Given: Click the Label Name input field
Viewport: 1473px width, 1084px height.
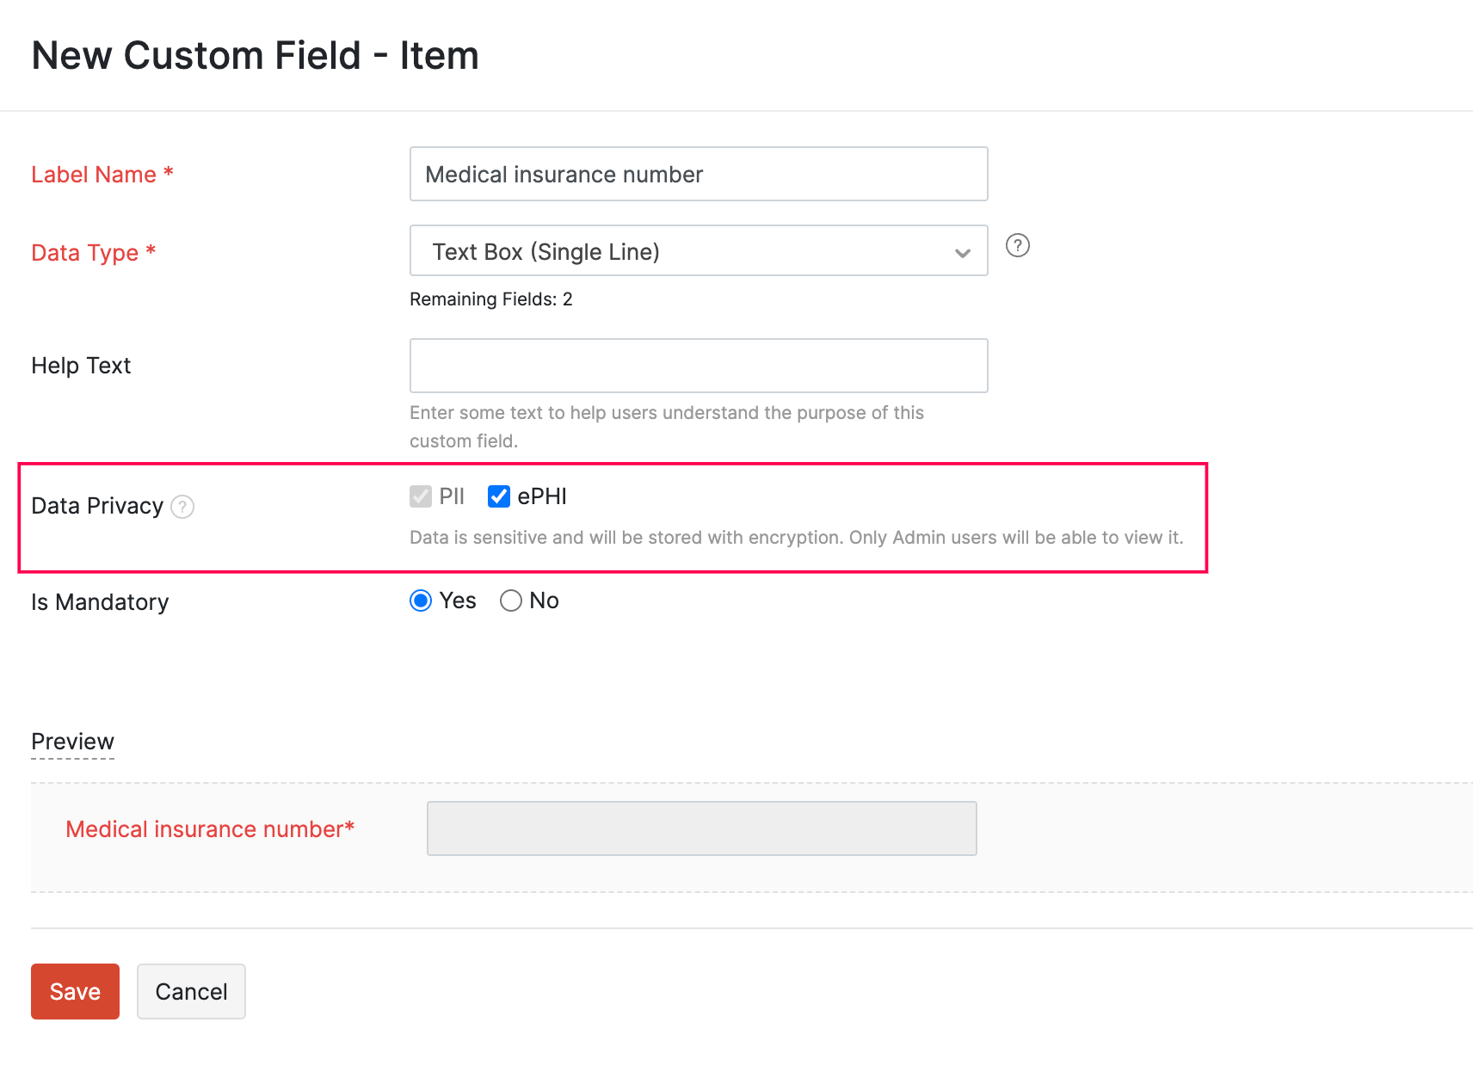Looking at the screenshot, I should (x=699, y=174).
